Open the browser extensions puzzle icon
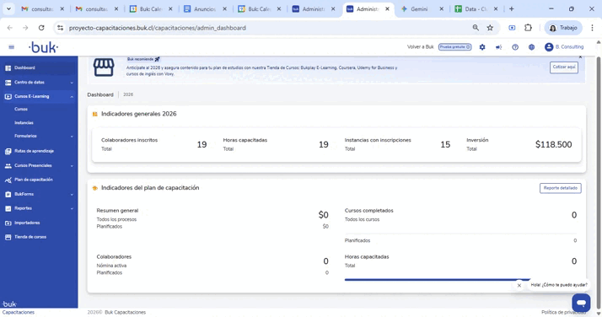 coord(529,28)
